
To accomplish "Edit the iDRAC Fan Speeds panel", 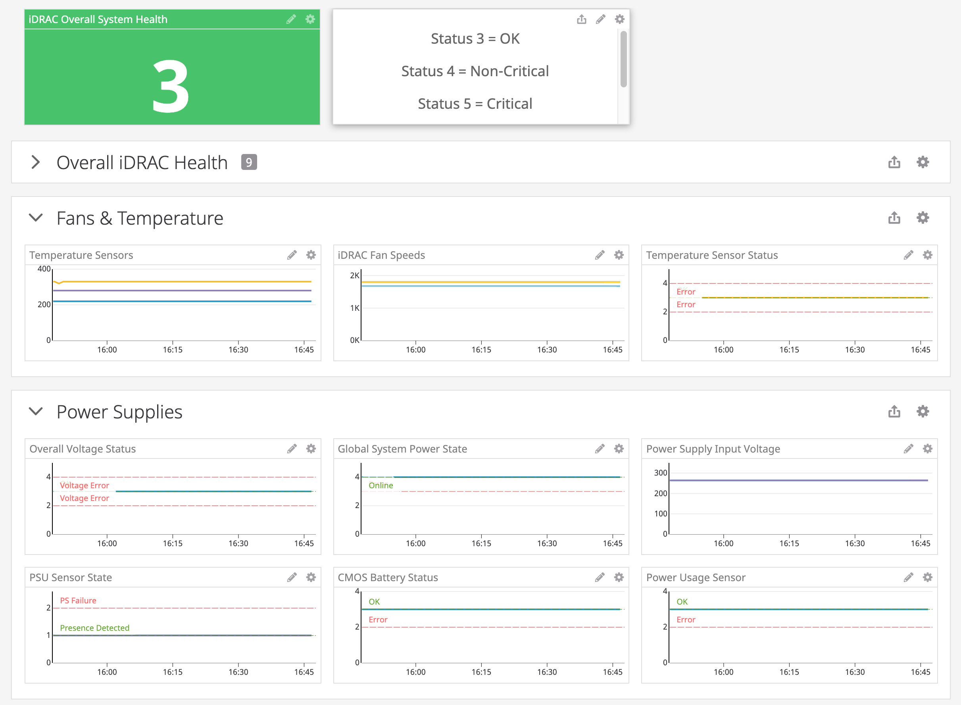I will [600, 255].
